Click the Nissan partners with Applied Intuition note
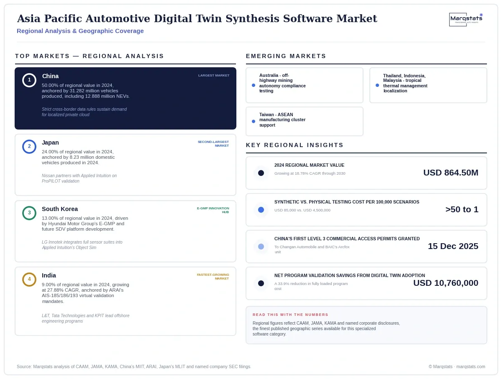The width and height of the screenshot is (502, 379). click(79, 178)
